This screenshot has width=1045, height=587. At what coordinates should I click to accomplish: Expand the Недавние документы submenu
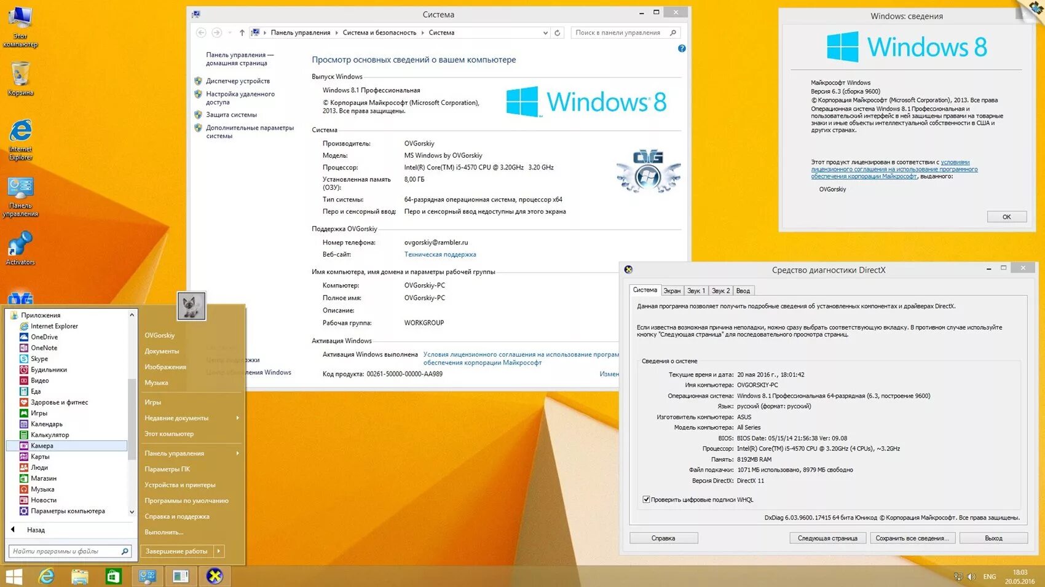(x=237, y=418)
